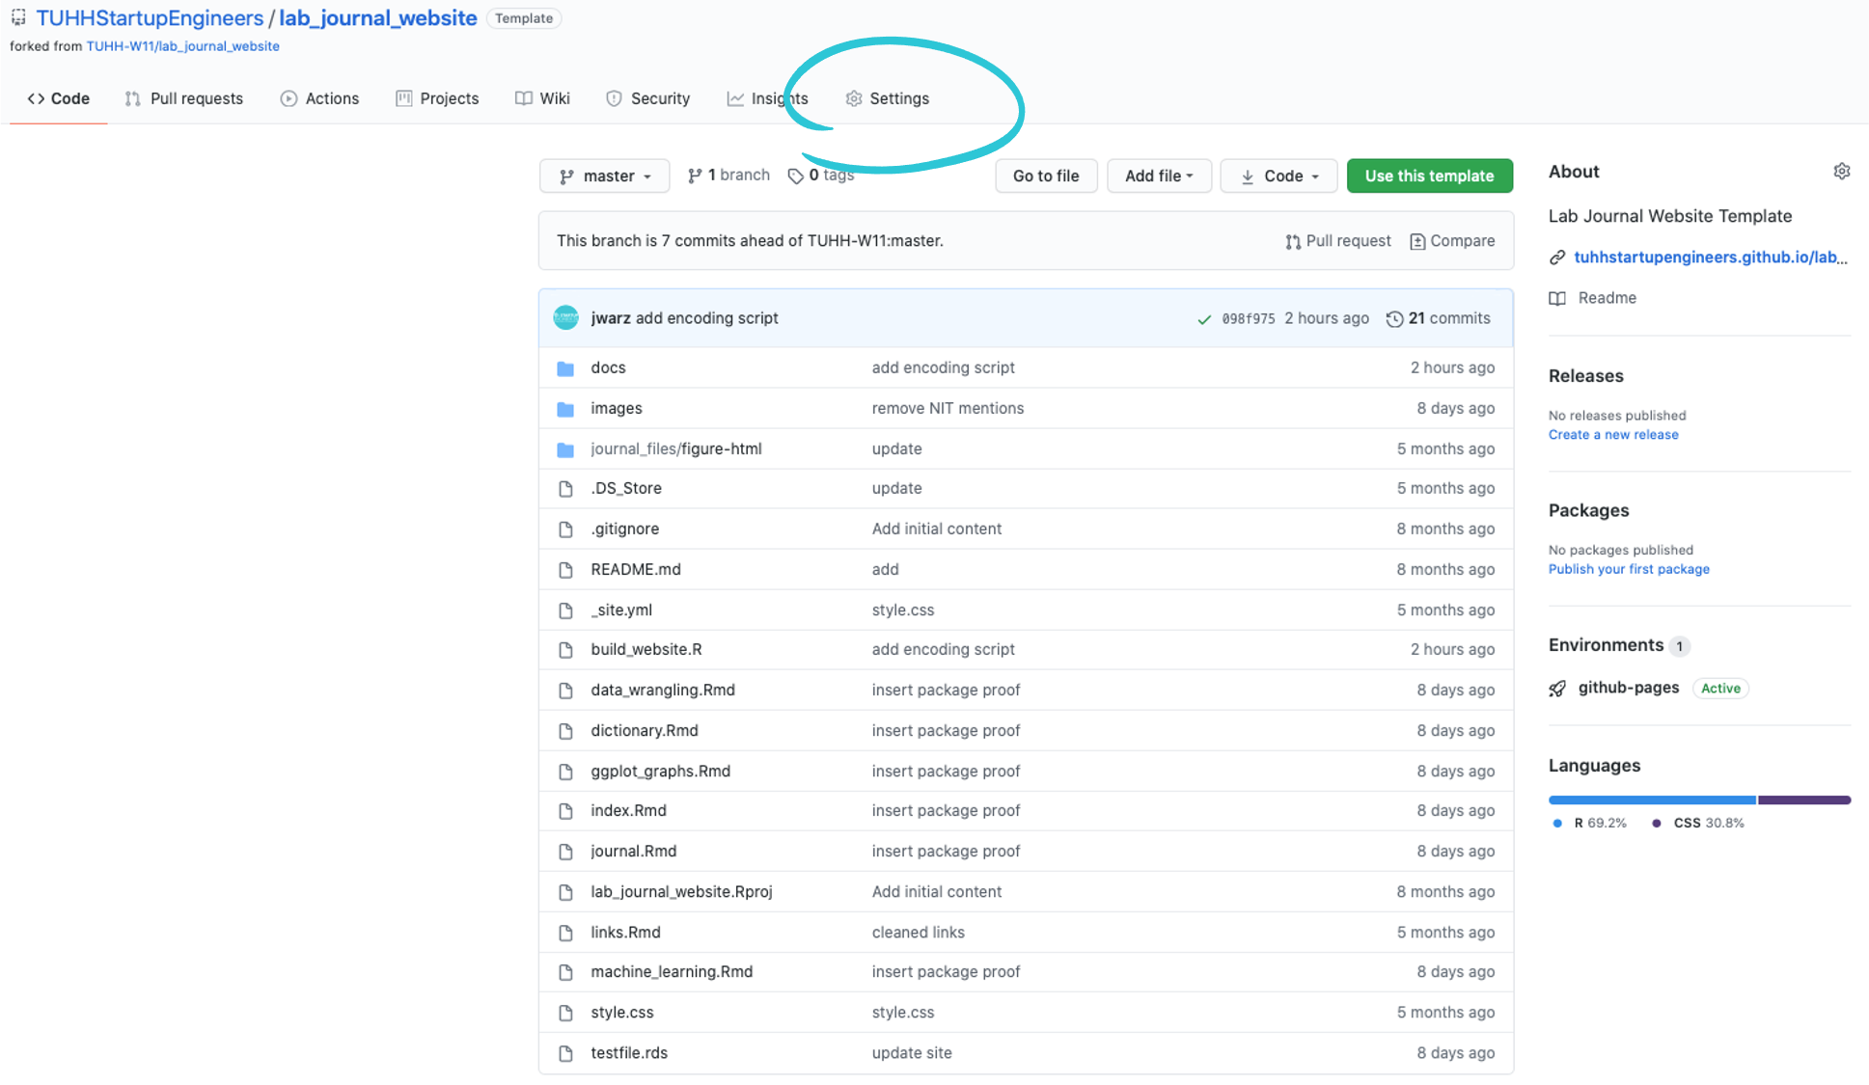
Task: Open the Security tab
Action: [647, 98]
